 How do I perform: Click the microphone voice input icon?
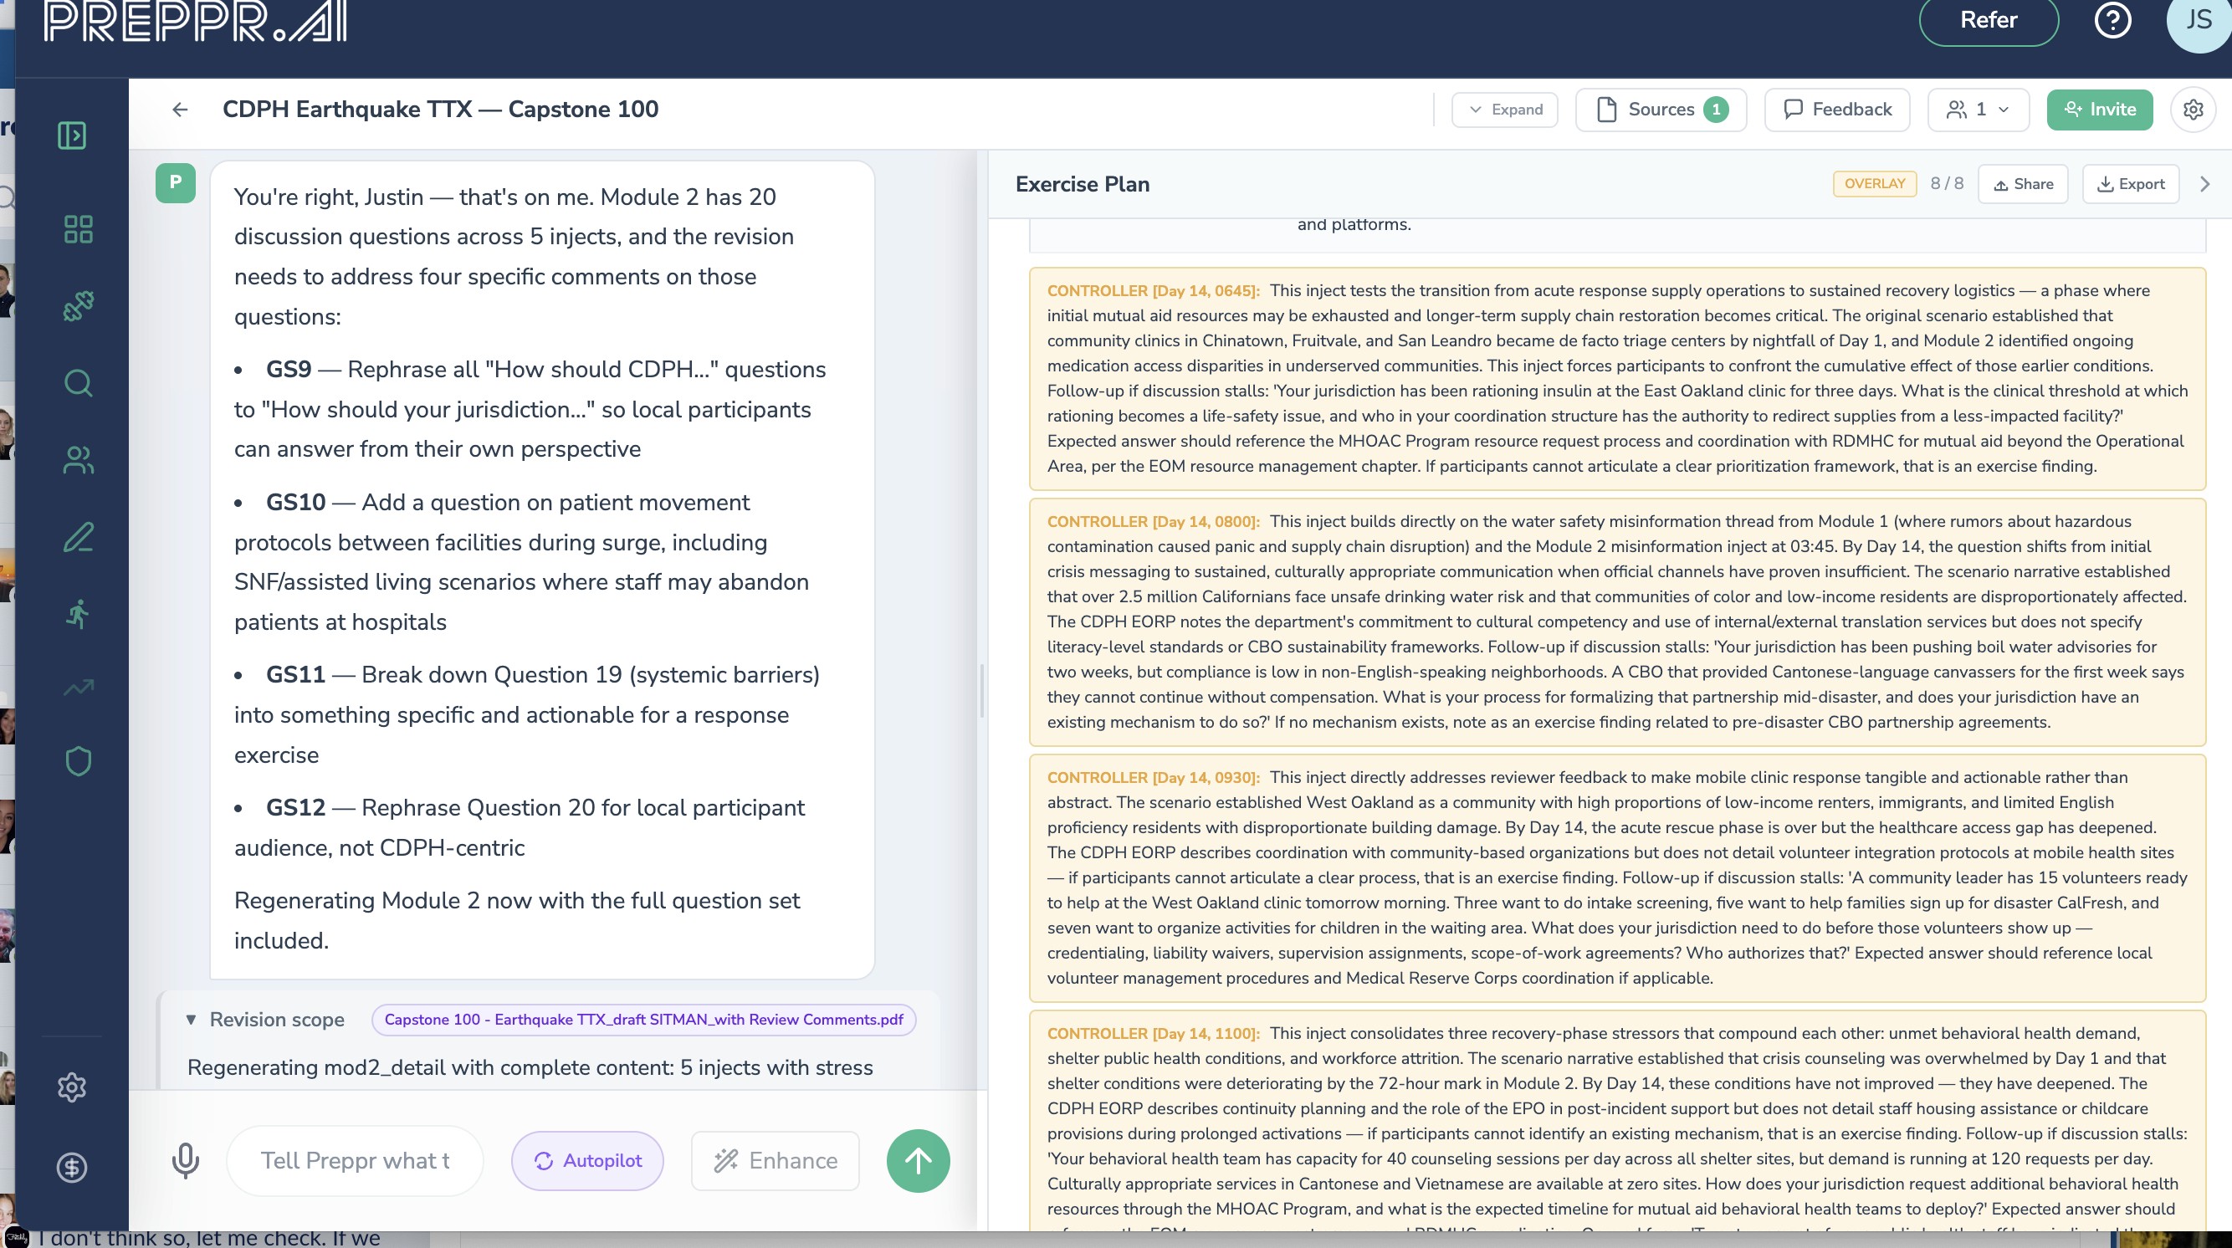pos(186,1160)
